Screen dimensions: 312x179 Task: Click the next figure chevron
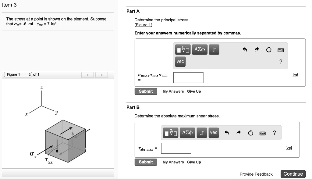pyautogui.click(x=101, y=74)
